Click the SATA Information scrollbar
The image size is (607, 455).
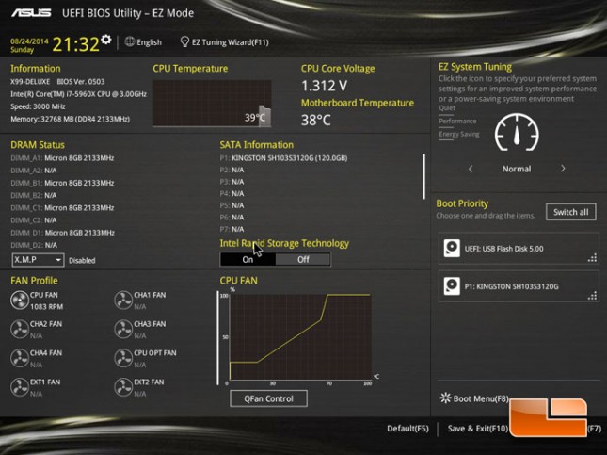[x=423, y=177]
